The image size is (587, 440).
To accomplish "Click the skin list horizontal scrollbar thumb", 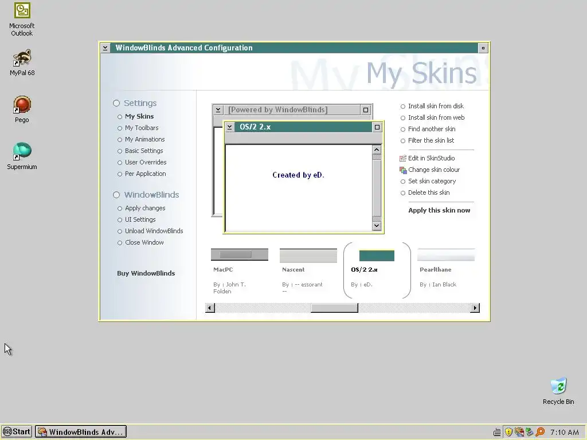I will [334, 308].
